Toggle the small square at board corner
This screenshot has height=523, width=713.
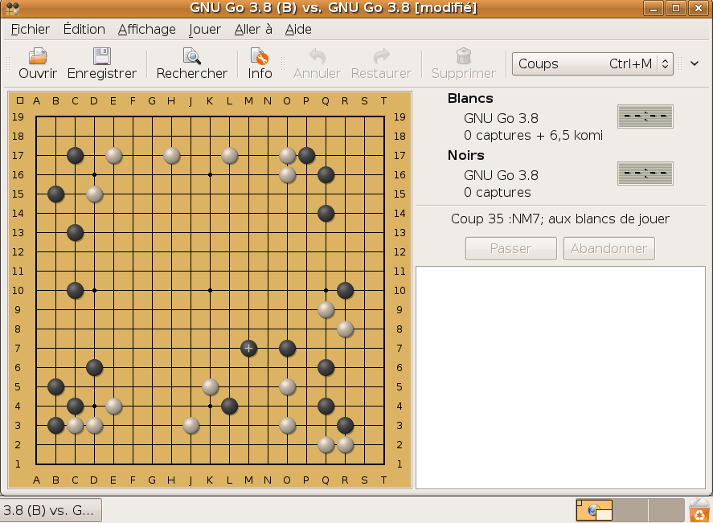click(x=20, y=100)
